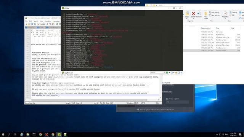
Task: Click the New file icon in Notepad++ toolbar
Action: click(26, 24)
